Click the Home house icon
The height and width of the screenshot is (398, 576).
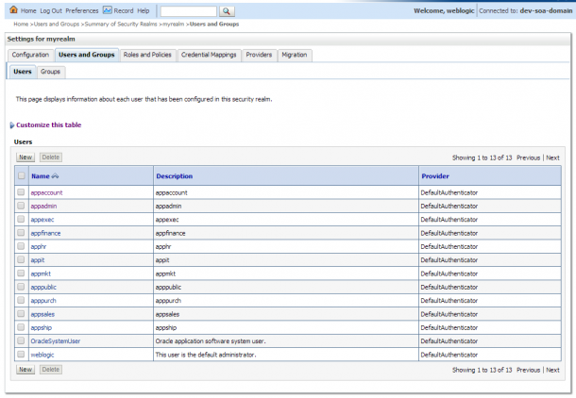pyautogui.click(x=13, y=10)
